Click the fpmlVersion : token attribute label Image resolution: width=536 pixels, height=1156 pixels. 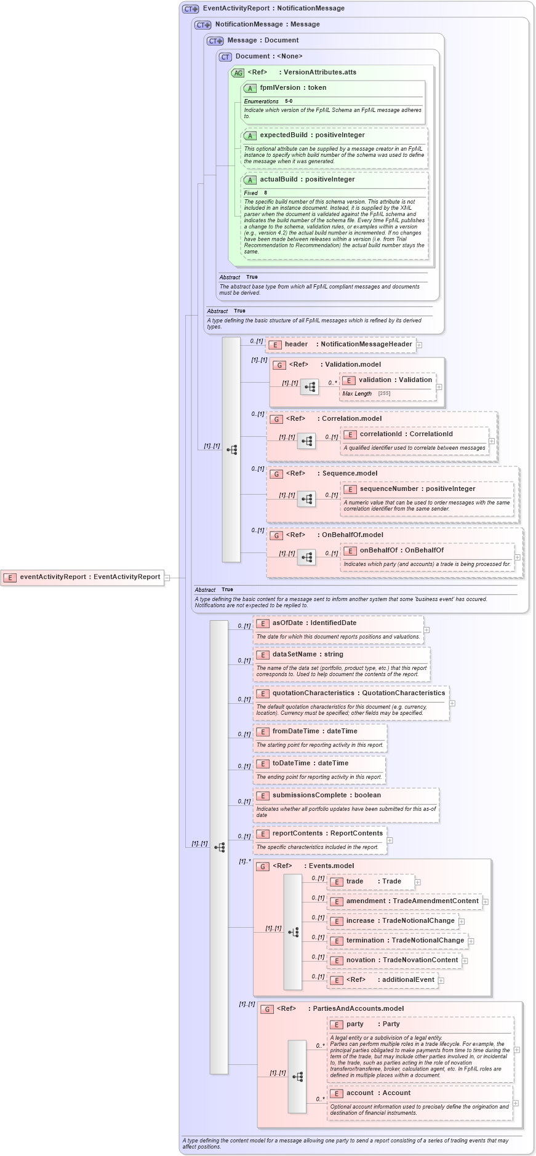click(x=293, y=88)
